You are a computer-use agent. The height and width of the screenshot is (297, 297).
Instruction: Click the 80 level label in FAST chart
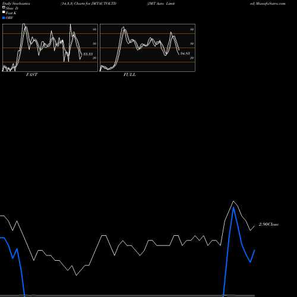(x=94, y=29)
